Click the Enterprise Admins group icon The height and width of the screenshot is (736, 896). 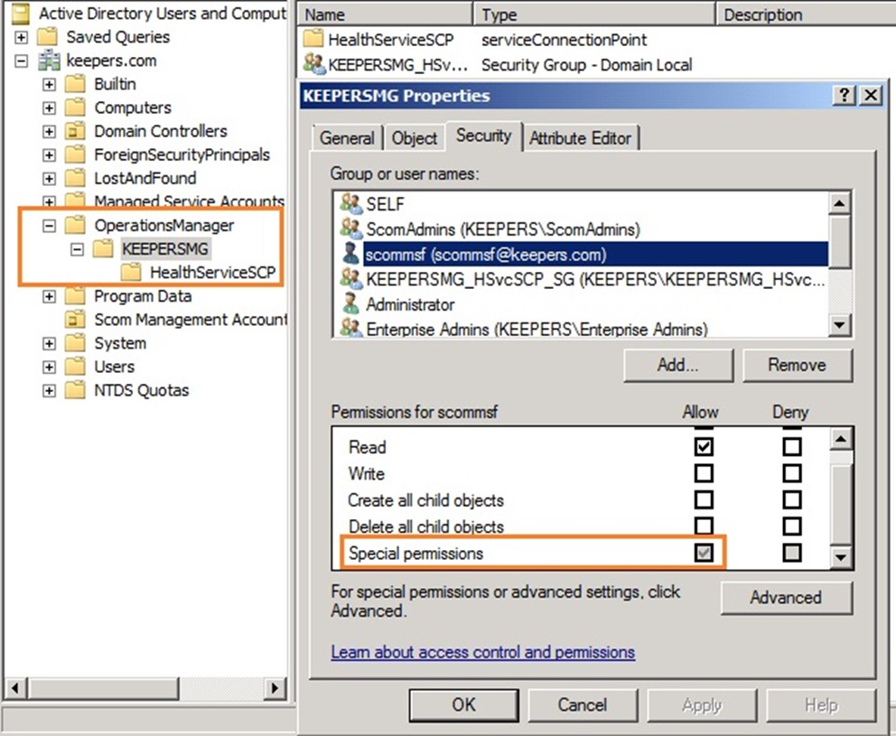coord(350,329)
